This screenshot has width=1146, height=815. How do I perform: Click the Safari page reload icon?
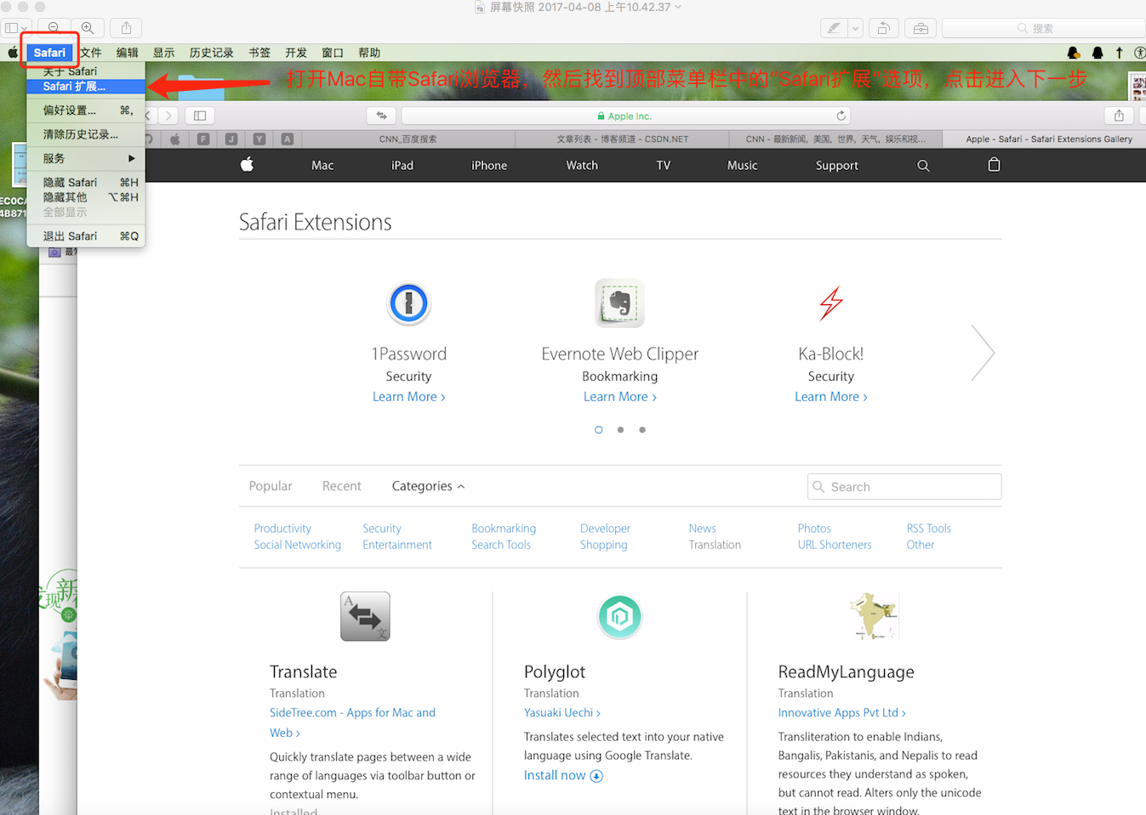pos(841,116)
